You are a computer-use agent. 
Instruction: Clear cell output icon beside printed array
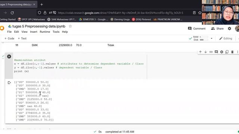9,83
